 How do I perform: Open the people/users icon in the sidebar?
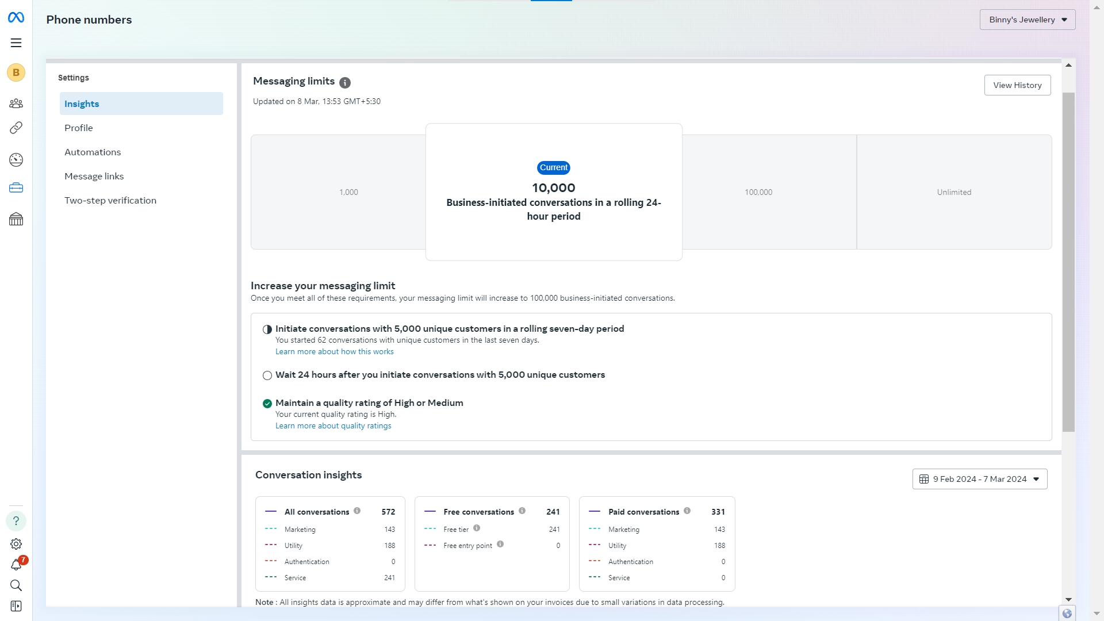tap(16, 103)
